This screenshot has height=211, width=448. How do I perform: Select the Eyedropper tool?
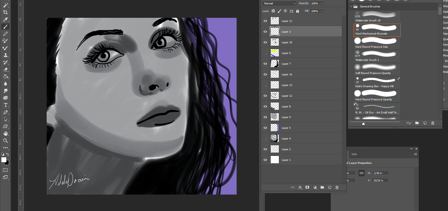(x=5, y=19)
